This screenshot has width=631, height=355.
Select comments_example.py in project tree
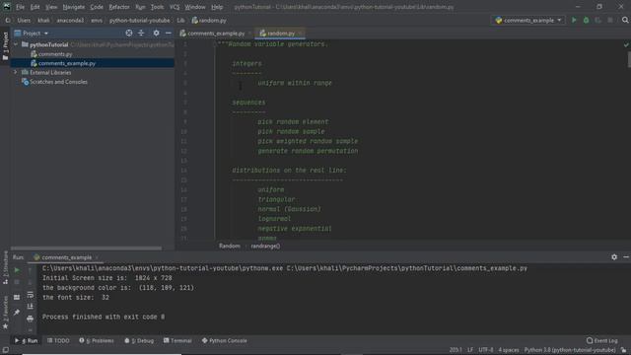[67, 63]
